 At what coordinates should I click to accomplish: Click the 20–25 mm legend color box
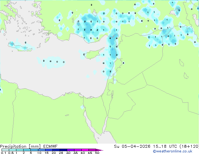coord(56,150)
